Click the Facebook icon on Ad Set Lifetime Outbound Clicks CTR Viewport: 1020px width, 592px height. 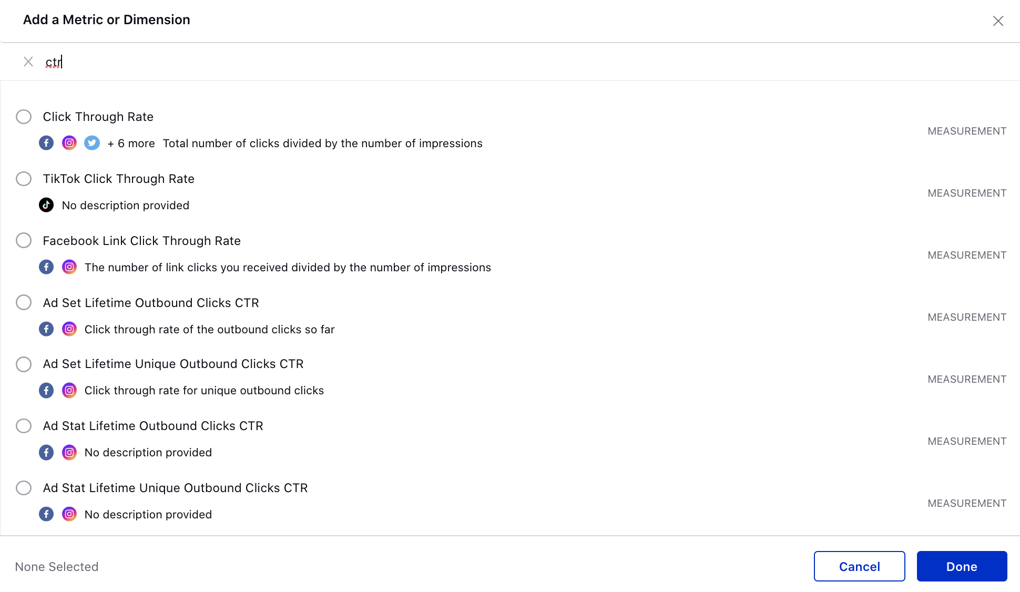pyautogui.click(x=46, y=329)
